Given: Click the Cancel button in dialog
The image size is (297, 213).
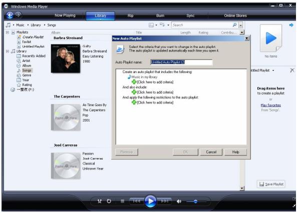Looking at the screenshot, I should pyautogui.click(x=211, y=152).
